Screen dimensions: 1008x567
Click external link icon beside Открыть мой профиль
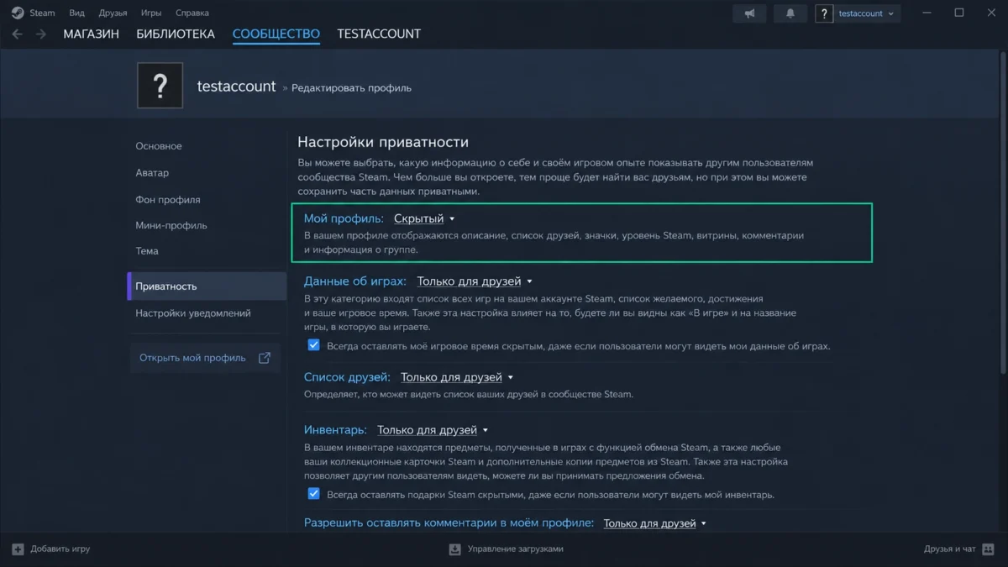click(265, 358)
